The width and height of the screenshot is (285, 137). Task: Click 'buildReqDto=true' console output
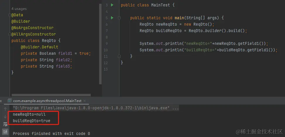(x=31, y=121)
